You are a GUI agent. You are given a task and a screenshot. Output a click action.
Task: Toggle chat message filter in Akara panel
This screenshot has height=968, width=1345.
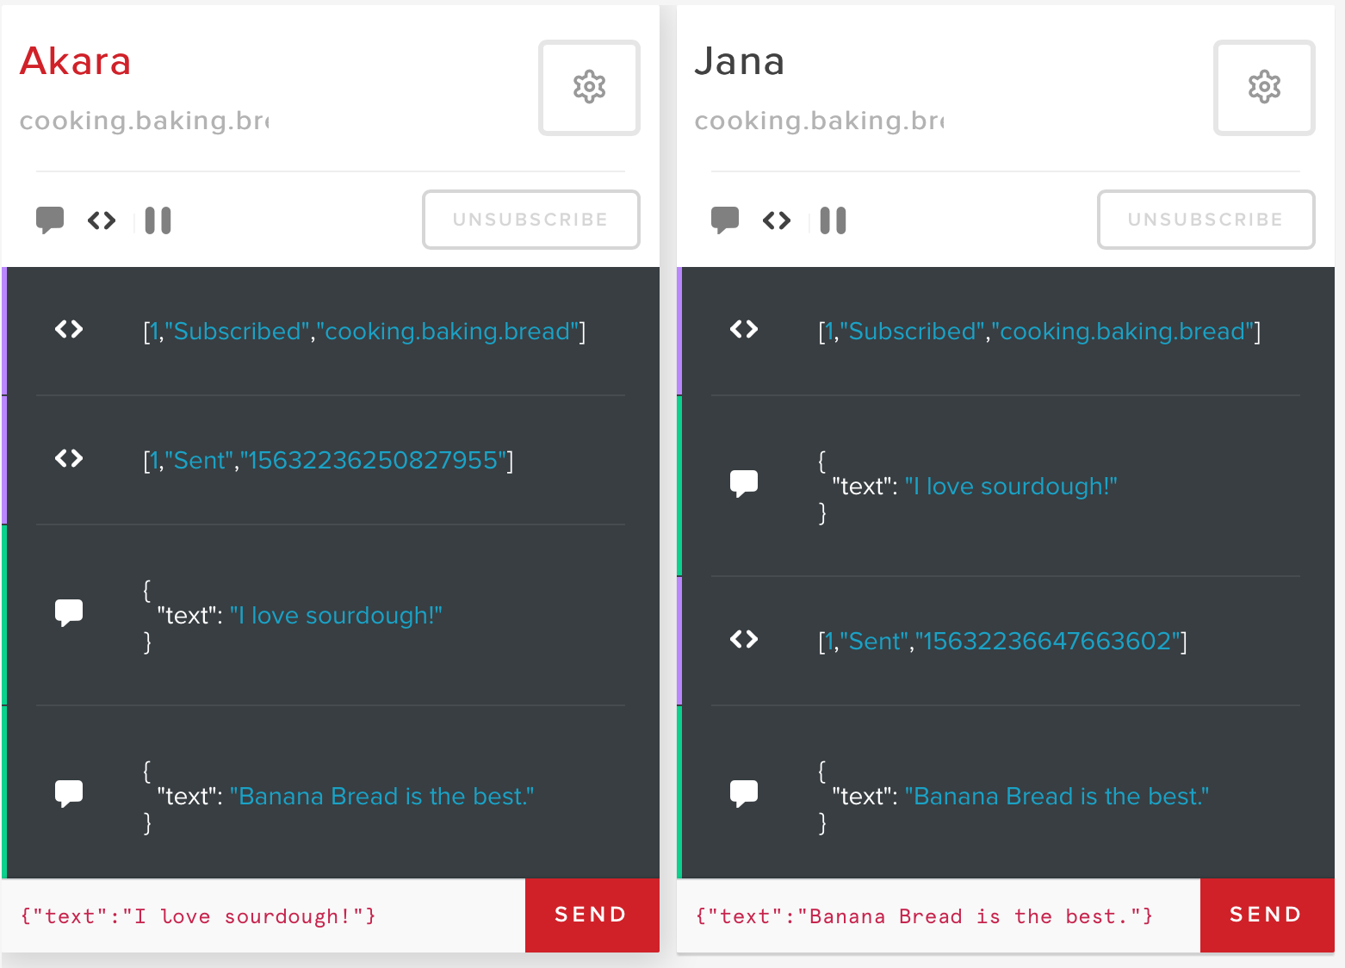coord(50,220)
